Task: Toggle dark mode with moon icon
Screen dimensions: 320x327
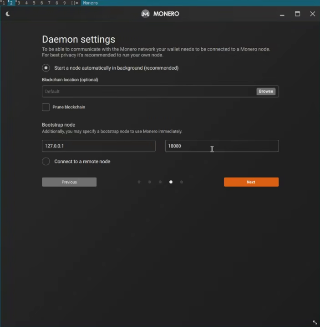Action: [x=8, y=14]
